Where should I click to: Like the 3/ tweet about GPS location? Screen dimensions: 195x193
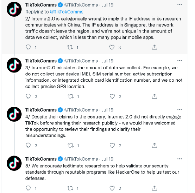pyautogui.click(x=112, y=96)
